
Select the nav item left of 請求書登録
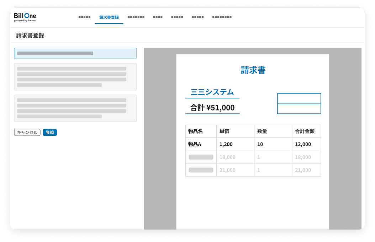coord(84,17)
